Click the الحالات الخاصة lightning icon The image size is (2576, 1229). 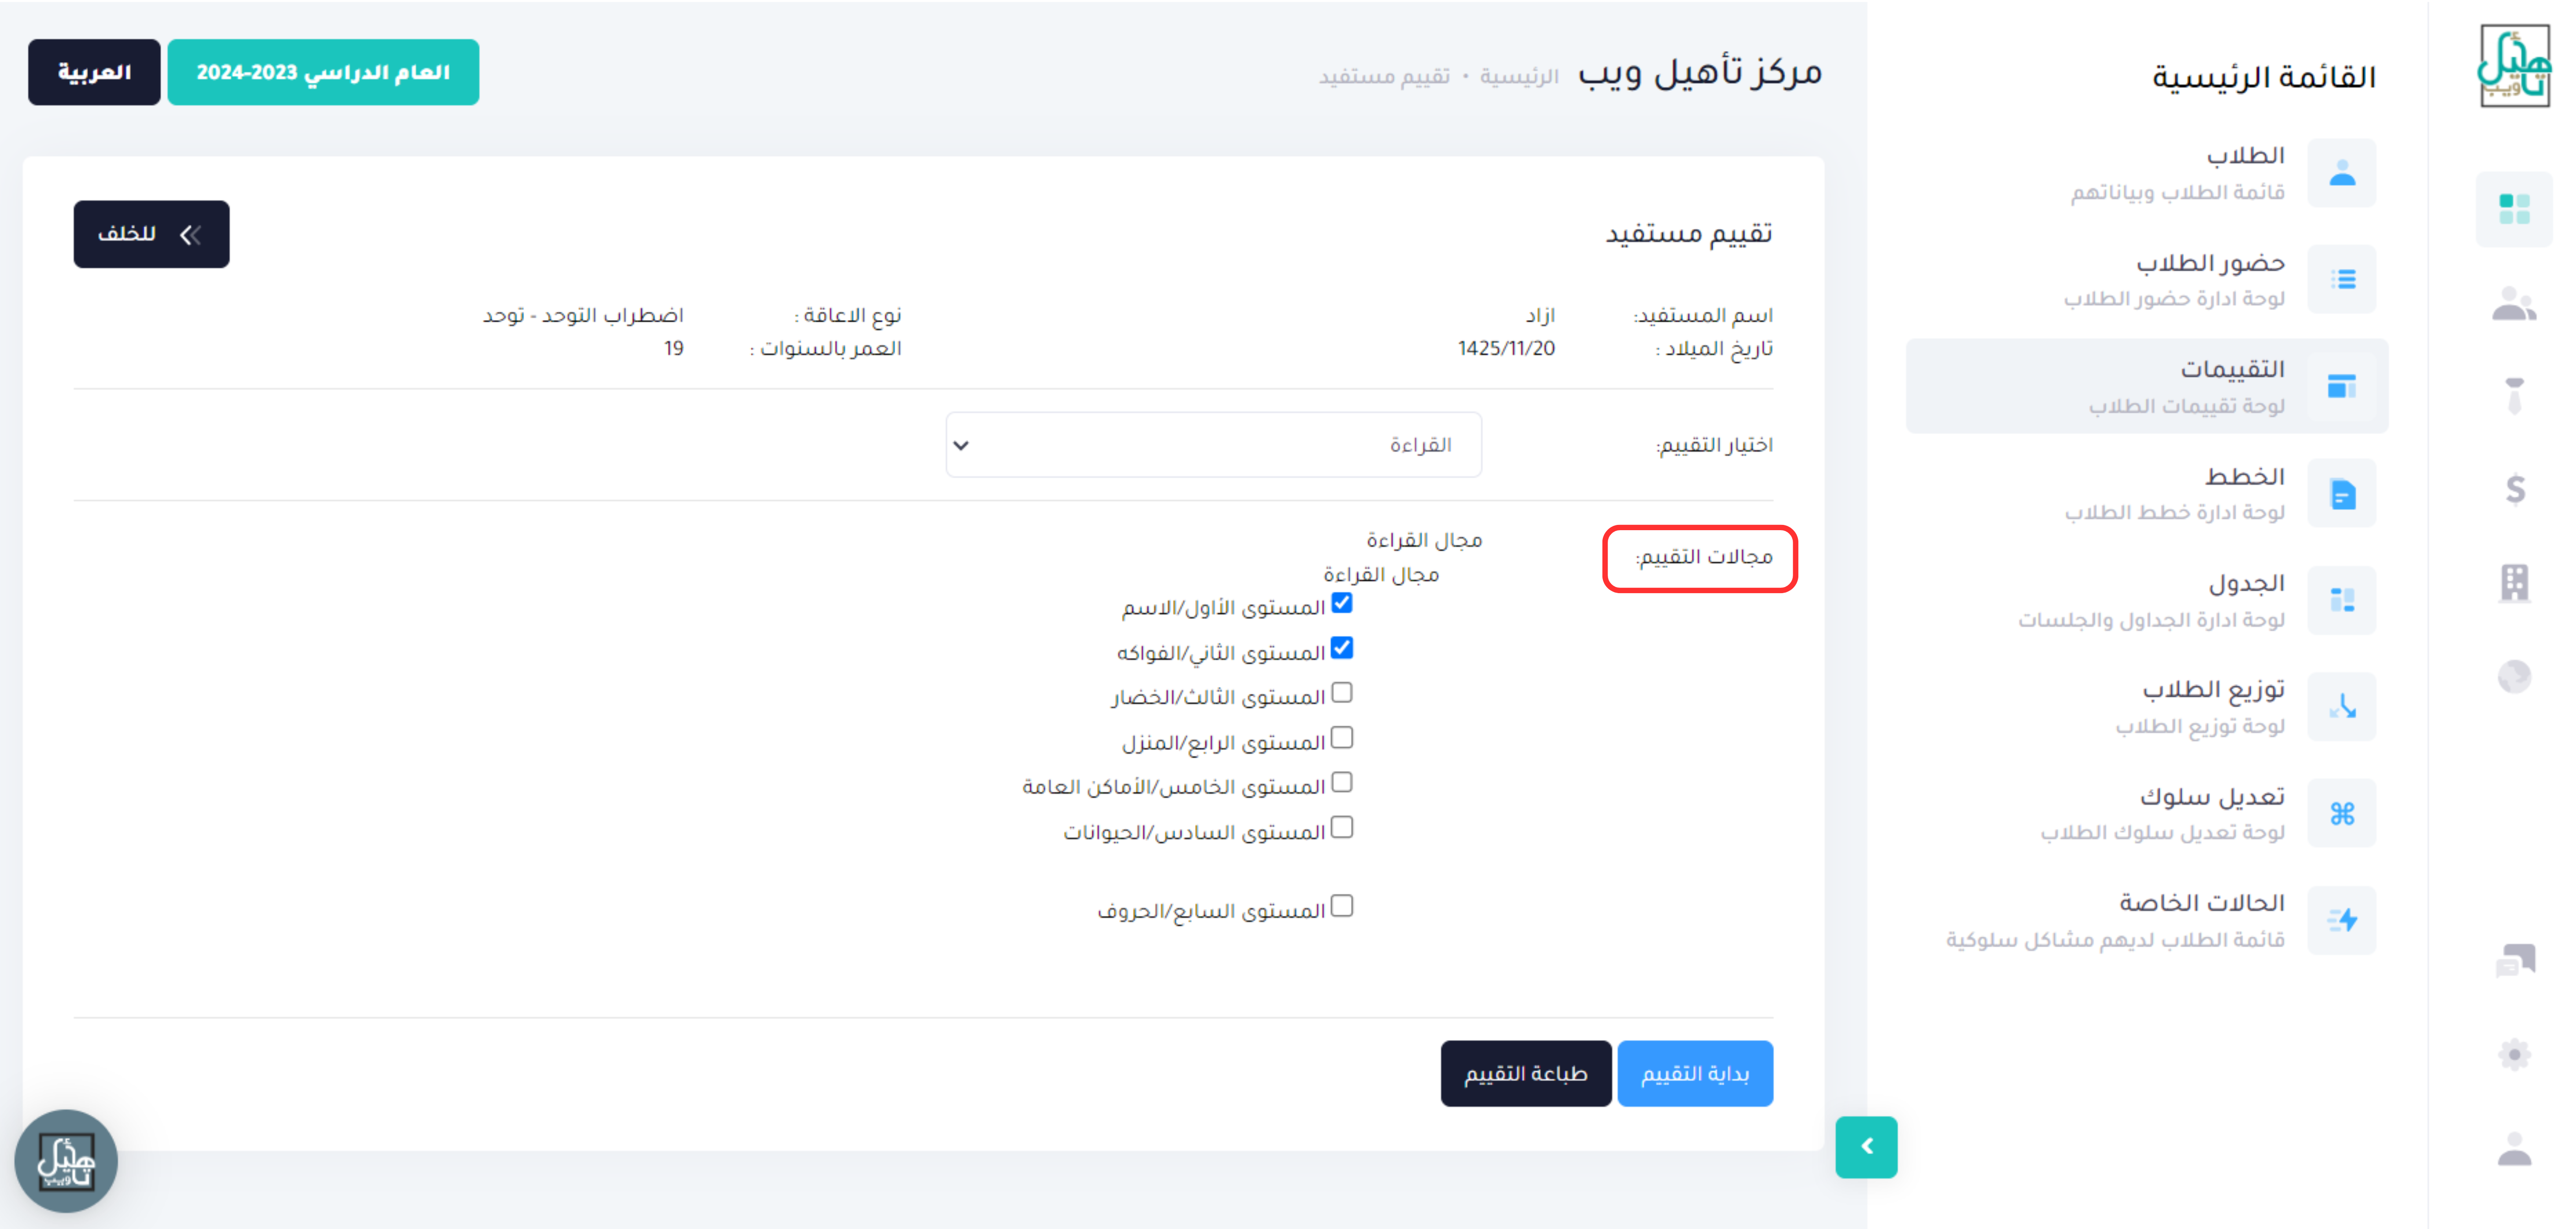(x=2342, y=920)
